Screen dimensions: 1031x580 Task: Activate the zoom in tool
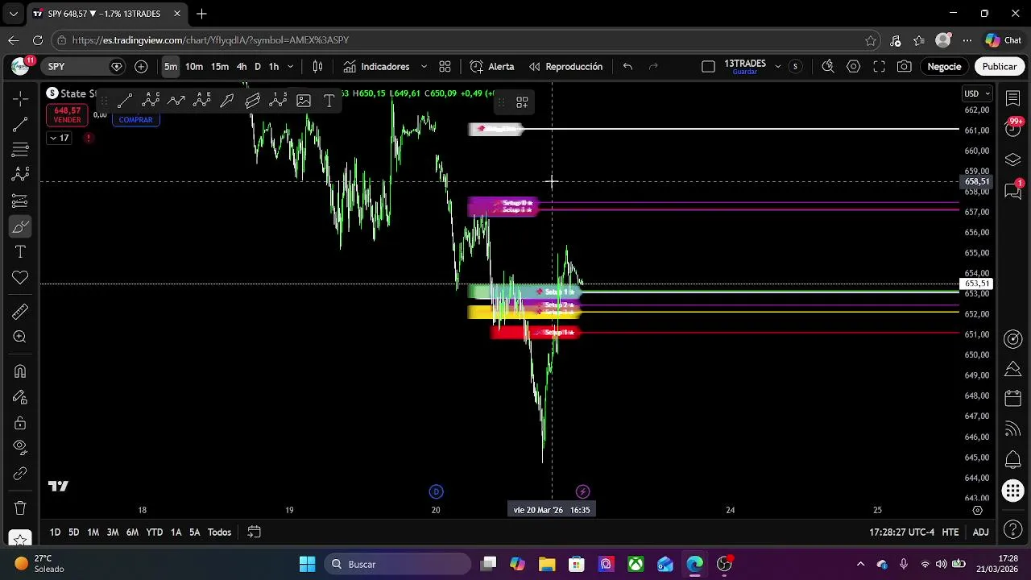pos(20,337)
